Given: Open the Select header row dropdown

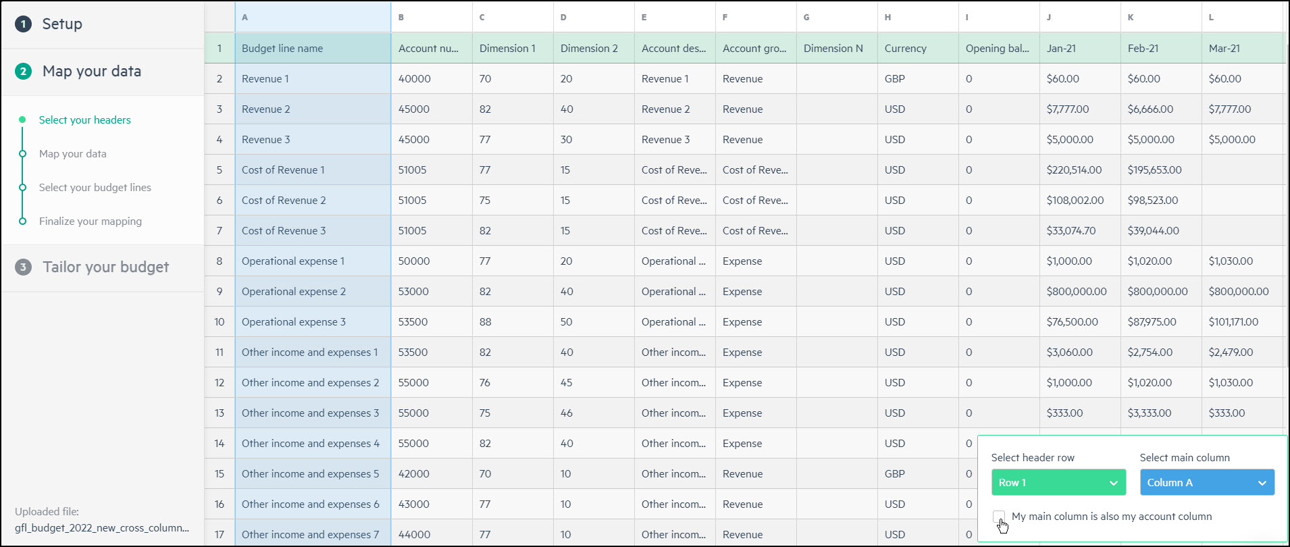Looking at the screenshot, I should (x=1058, y=482).
